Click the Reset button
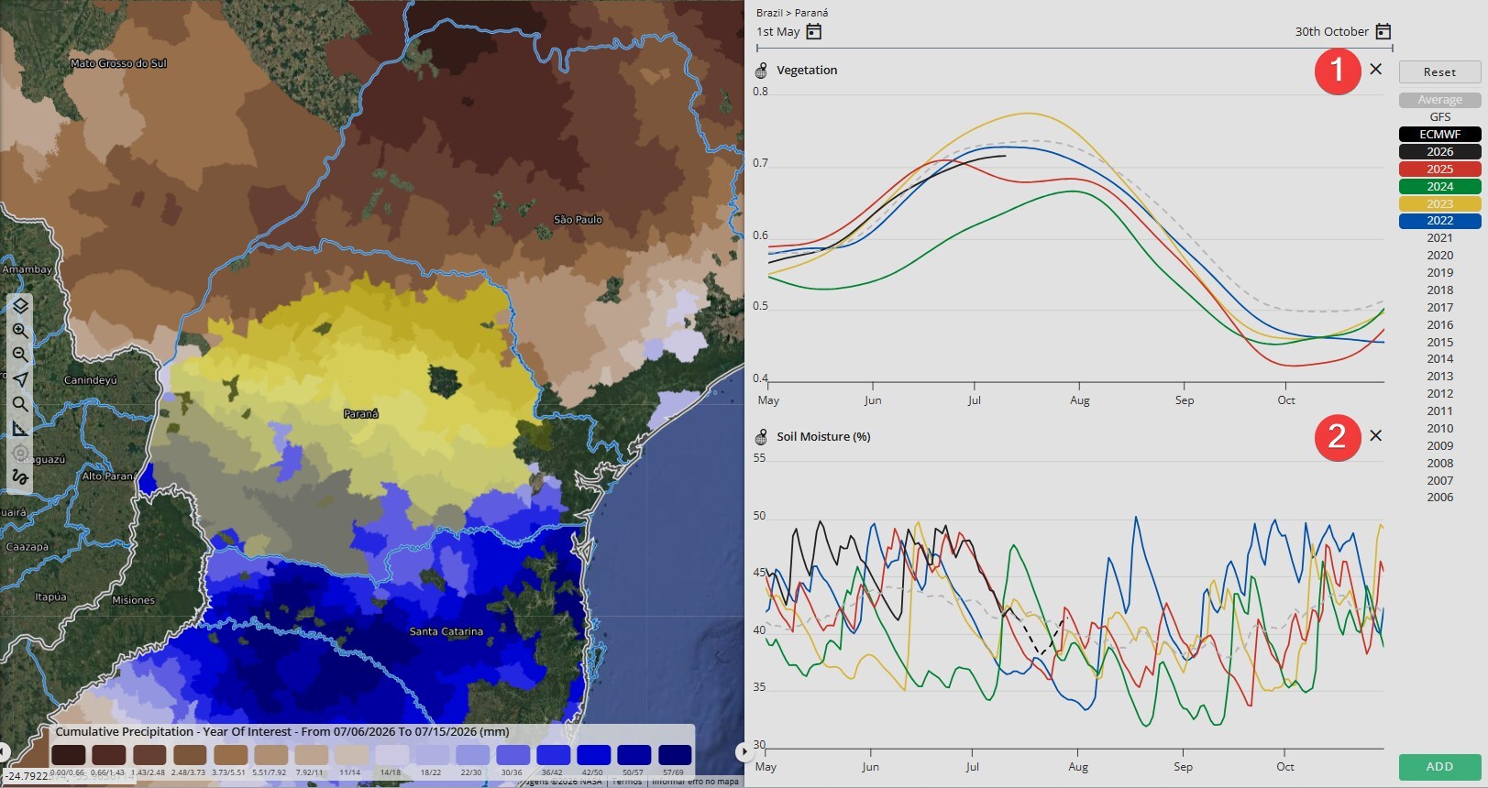 pyautogui.click(x=1439, y=72)
